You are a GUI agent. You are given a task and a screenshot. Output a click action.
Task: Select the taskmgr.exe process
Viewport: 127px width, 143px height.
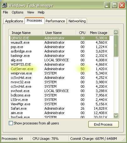pos(60,56)
